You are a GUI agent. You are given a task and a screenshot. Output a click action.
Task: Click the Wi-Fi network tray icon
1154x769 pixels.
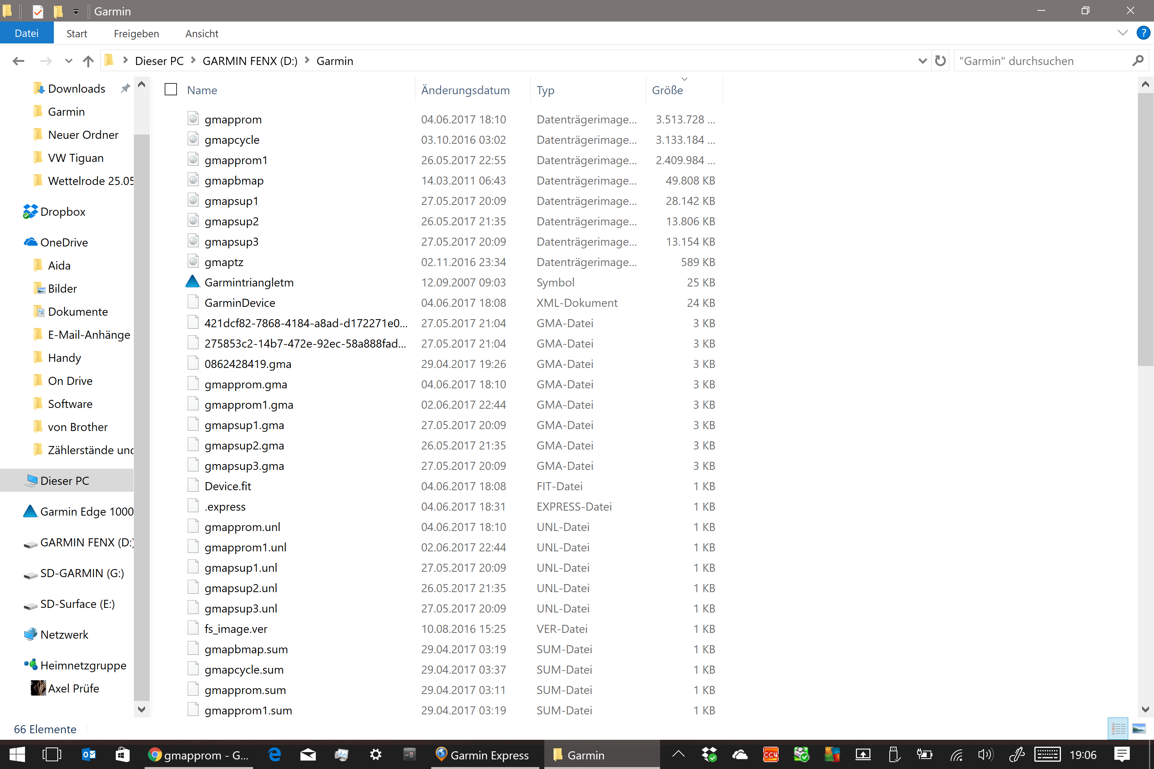coord(957,754)
